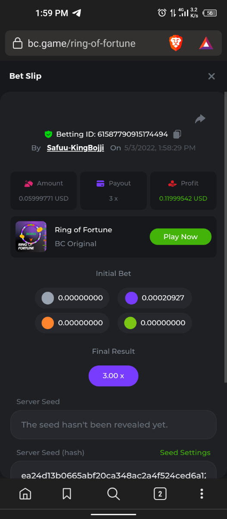Tap the search icon in bottom bar
The height and width of the screenshot is (519, 227).
[113, 493]
